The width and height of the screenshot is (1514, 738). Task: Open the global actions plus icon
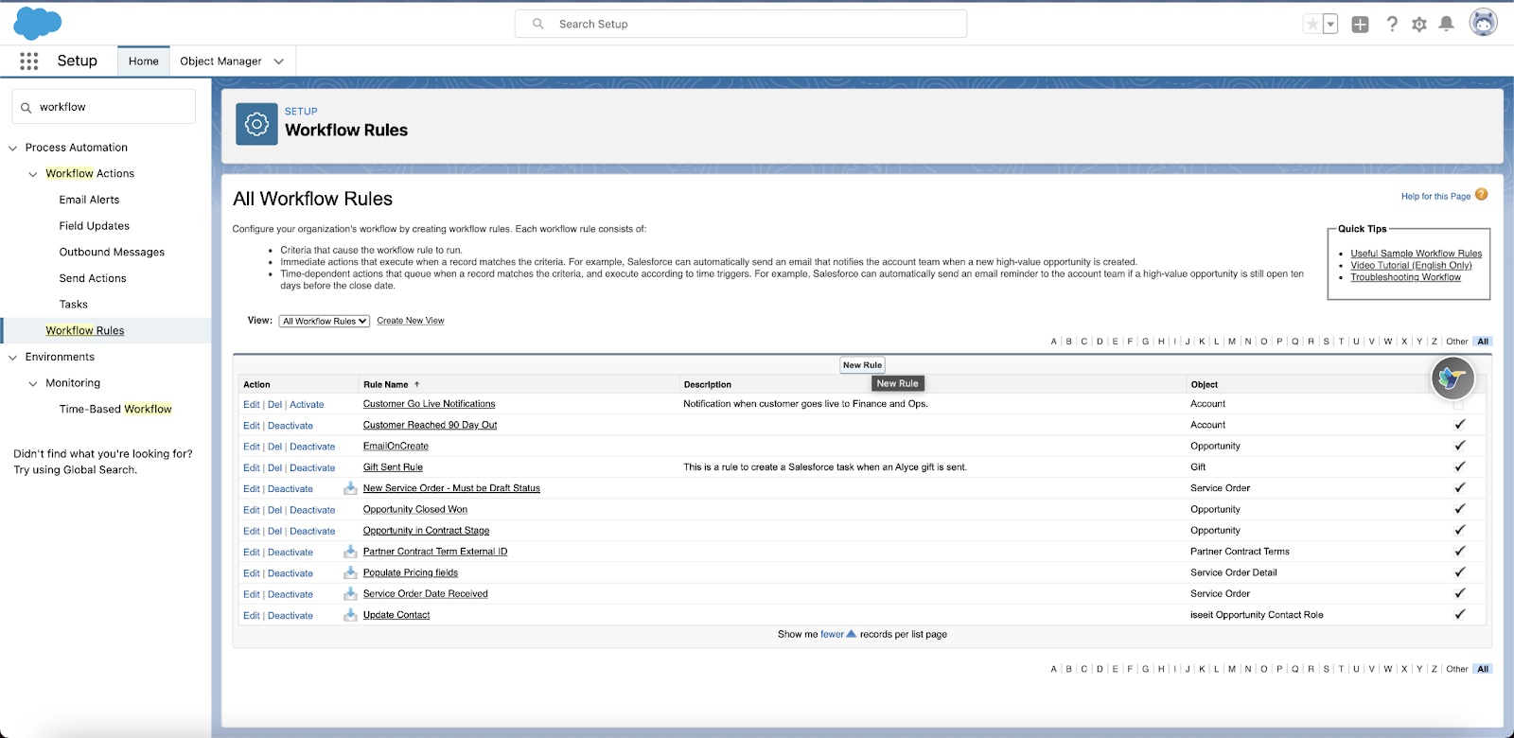(1360, 25)
